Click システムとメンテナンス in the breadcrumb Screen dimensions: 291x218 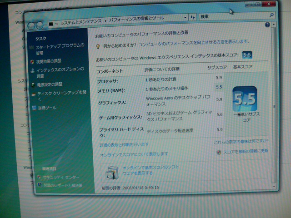[81, 22]
